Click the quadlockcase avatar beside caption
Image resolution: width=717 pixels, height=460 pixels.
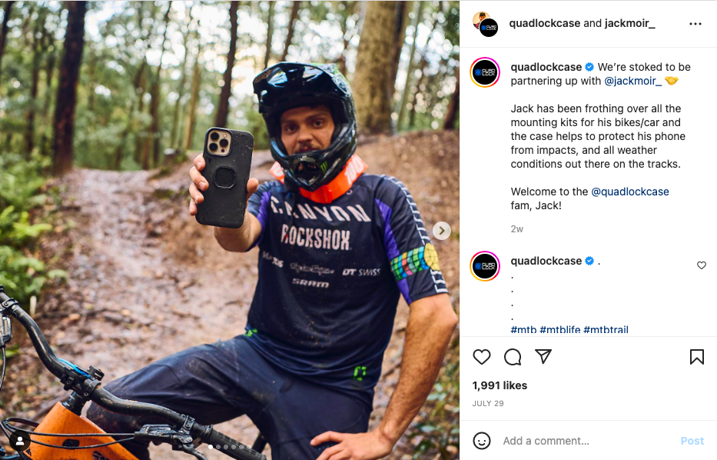pos(486,72)
